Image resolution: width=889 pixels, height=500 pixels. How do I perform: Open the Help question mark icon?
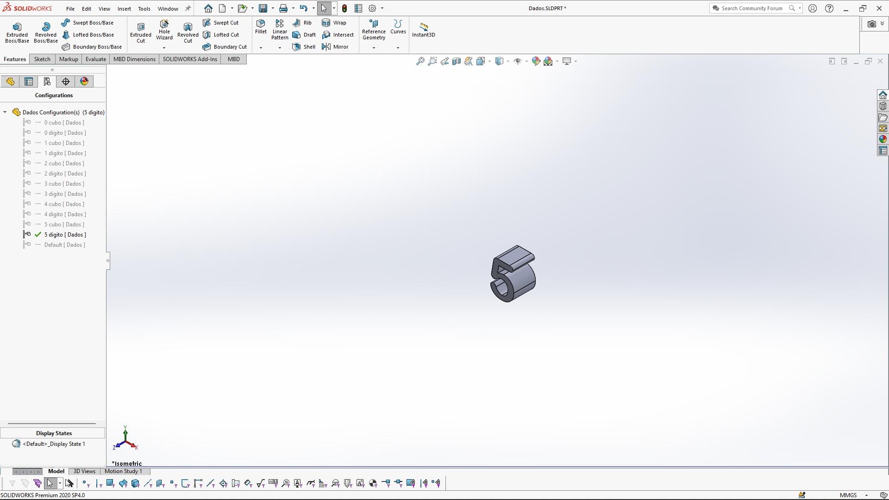point(829,8)
